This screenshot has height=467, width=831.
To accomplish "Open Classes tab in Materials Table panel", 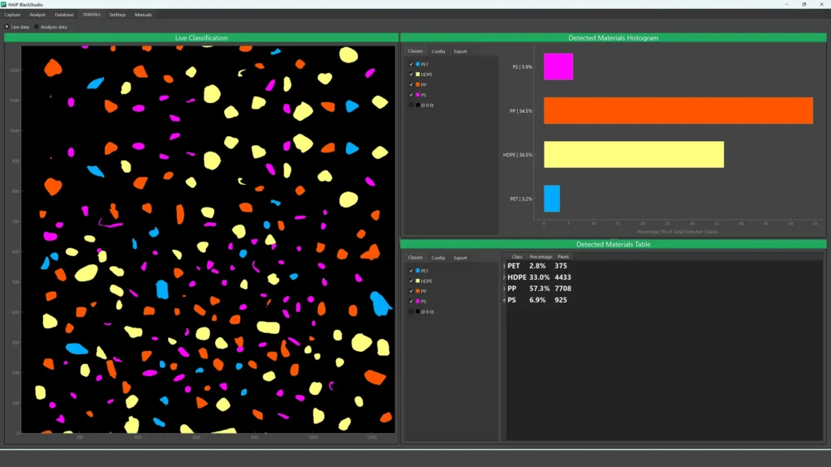I will [x=415, y=258].
